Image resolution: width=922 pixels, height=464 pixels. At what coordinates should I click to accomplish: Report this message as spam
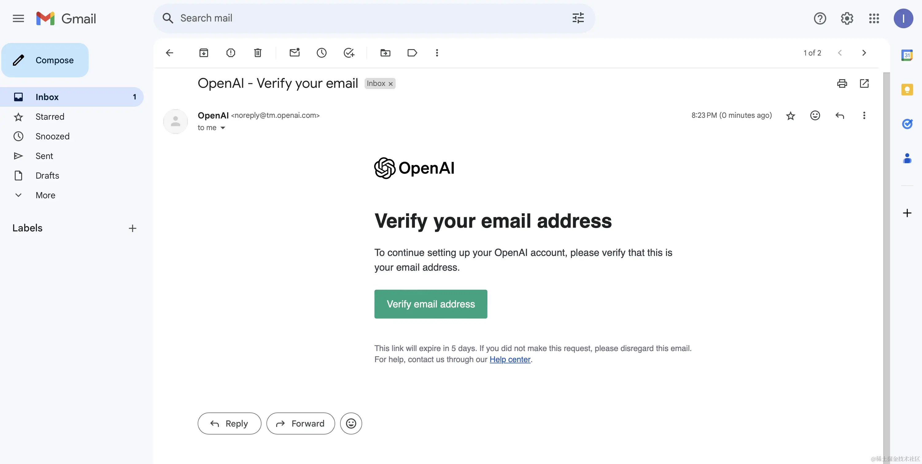pyautogui.click(x=231, y=53)
